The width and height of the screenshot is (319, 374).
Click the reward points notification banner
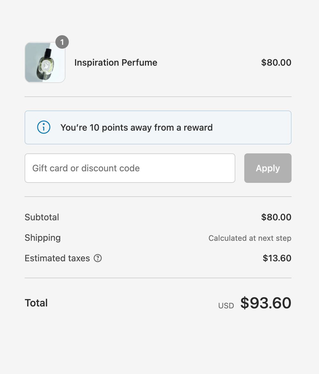point(158,127)
